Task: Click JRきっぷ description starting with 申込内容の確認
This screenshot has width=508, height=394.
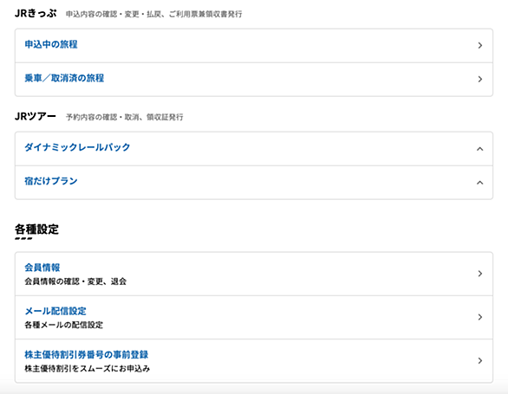Action: point(154,14)
